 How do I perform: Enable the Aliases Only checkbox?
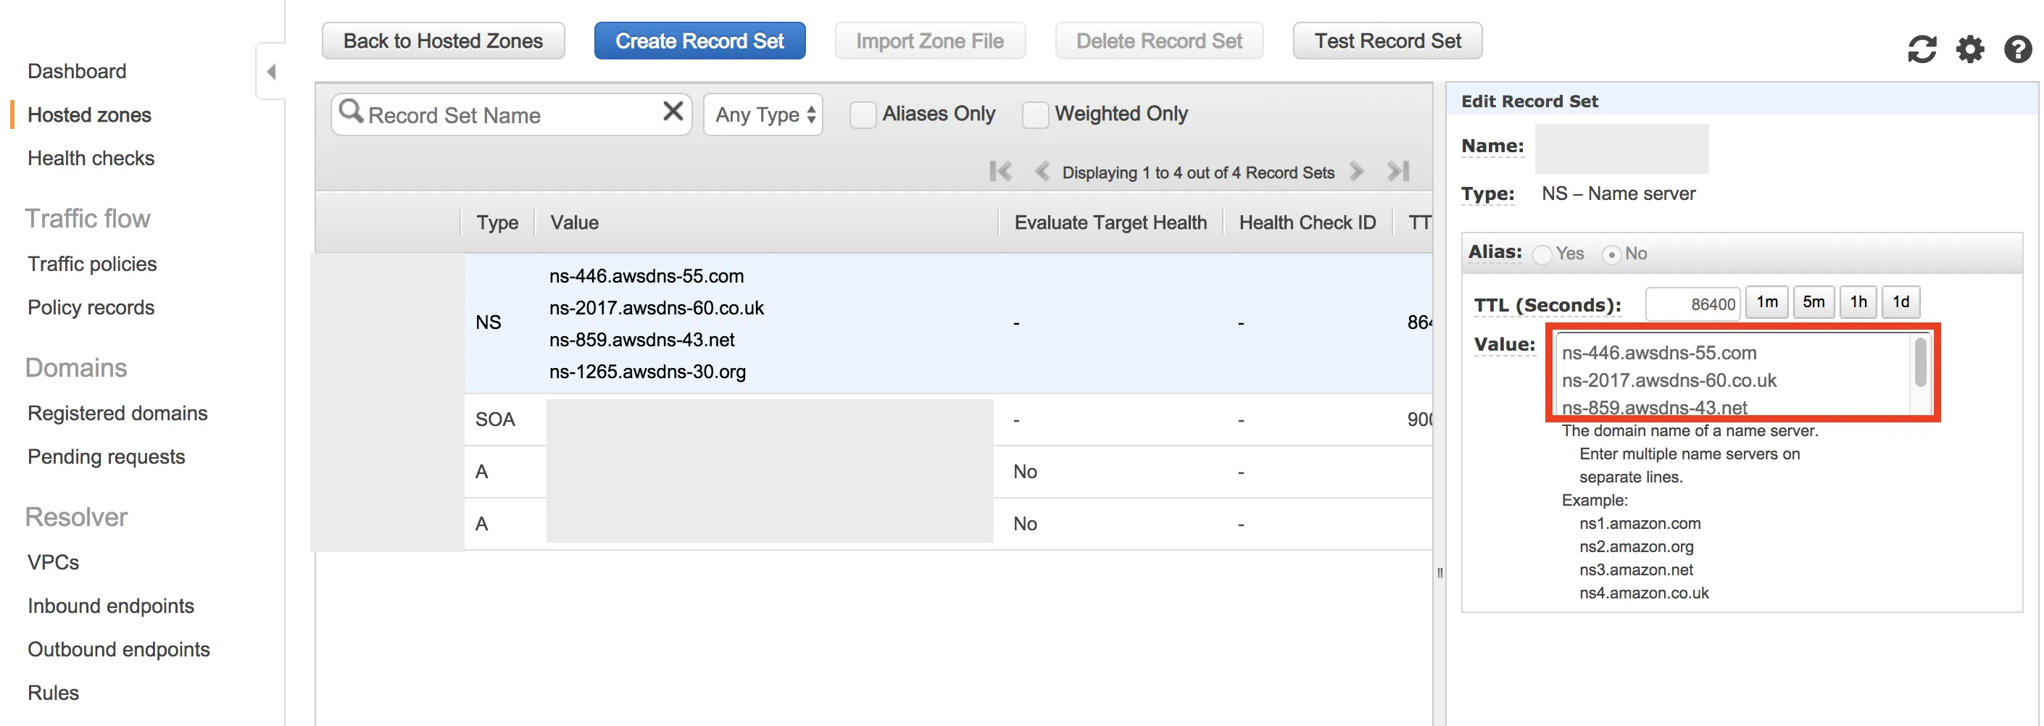point(863,115)
